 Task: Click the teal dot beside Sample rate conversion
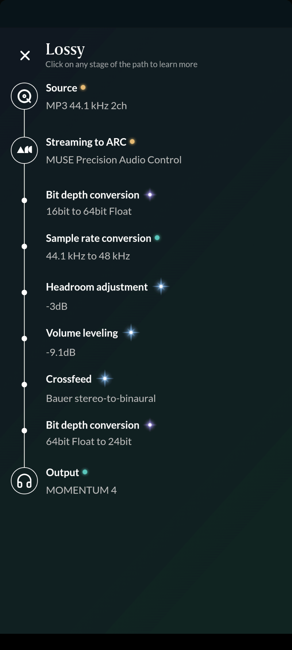click(x=157, y=238)
